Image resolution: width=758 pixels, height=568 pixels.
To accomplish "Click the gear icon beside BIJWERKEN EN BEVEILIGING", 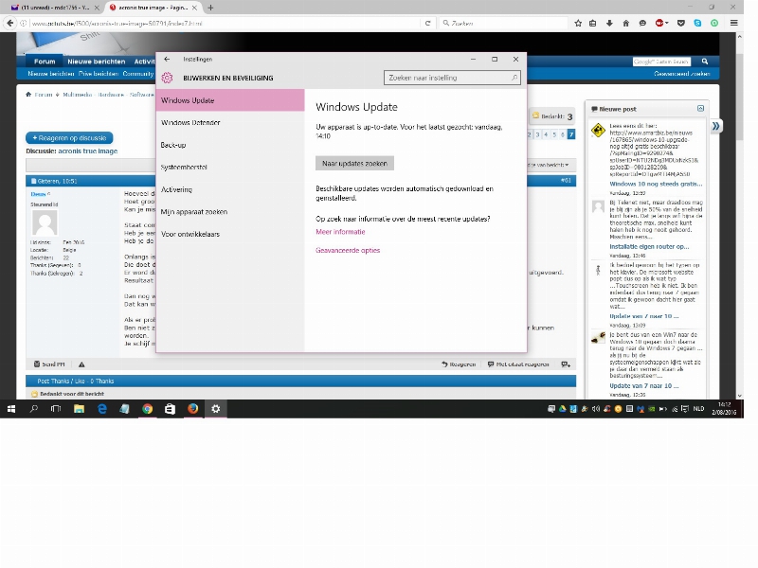I will point(168,78).
